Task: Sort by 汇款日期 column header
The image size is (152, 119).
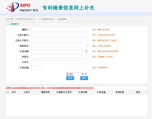Action: pyautogui.click(x=83, y=92)
